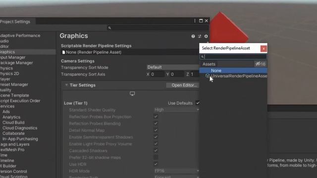The height and width of the screenshot is (178, 317).
Task: Click the Project Settings tab
Action: point(17,22)
